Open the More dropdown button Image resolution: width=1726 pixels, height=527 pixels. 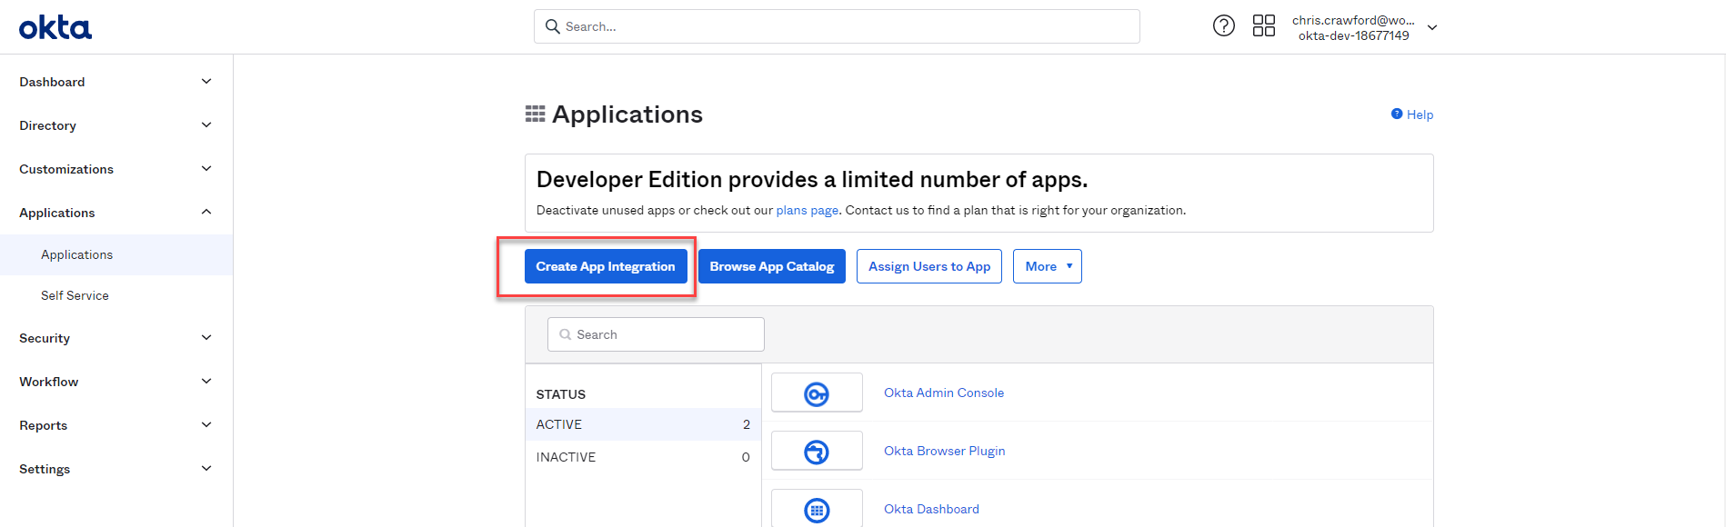point(1048,266)
